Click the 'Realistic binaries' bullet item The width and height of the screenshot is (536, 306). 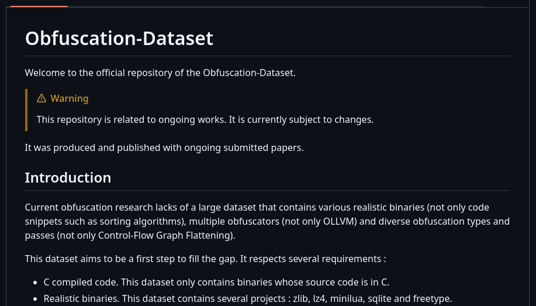point(248,298)
